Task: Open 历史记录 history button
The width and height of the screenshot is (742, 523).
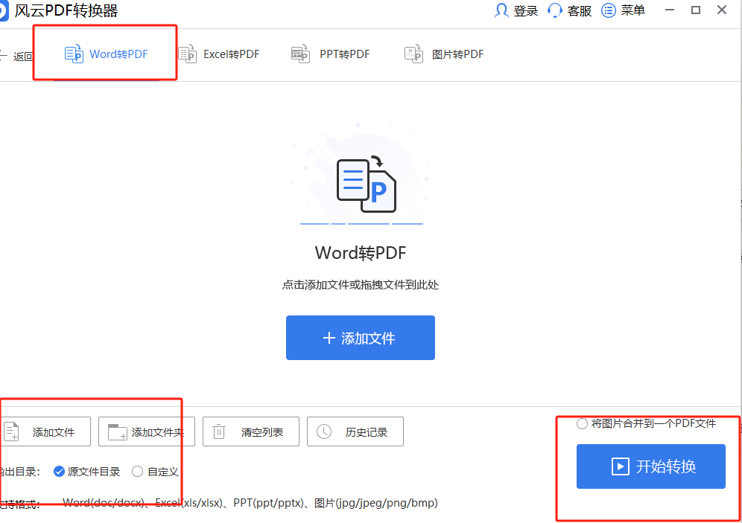Action: (355, 431)
